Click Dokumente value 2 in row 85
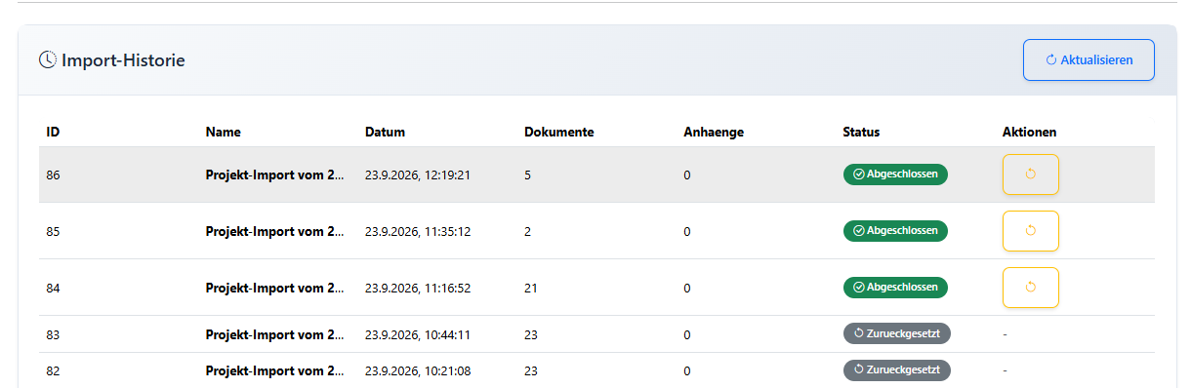 528,232
